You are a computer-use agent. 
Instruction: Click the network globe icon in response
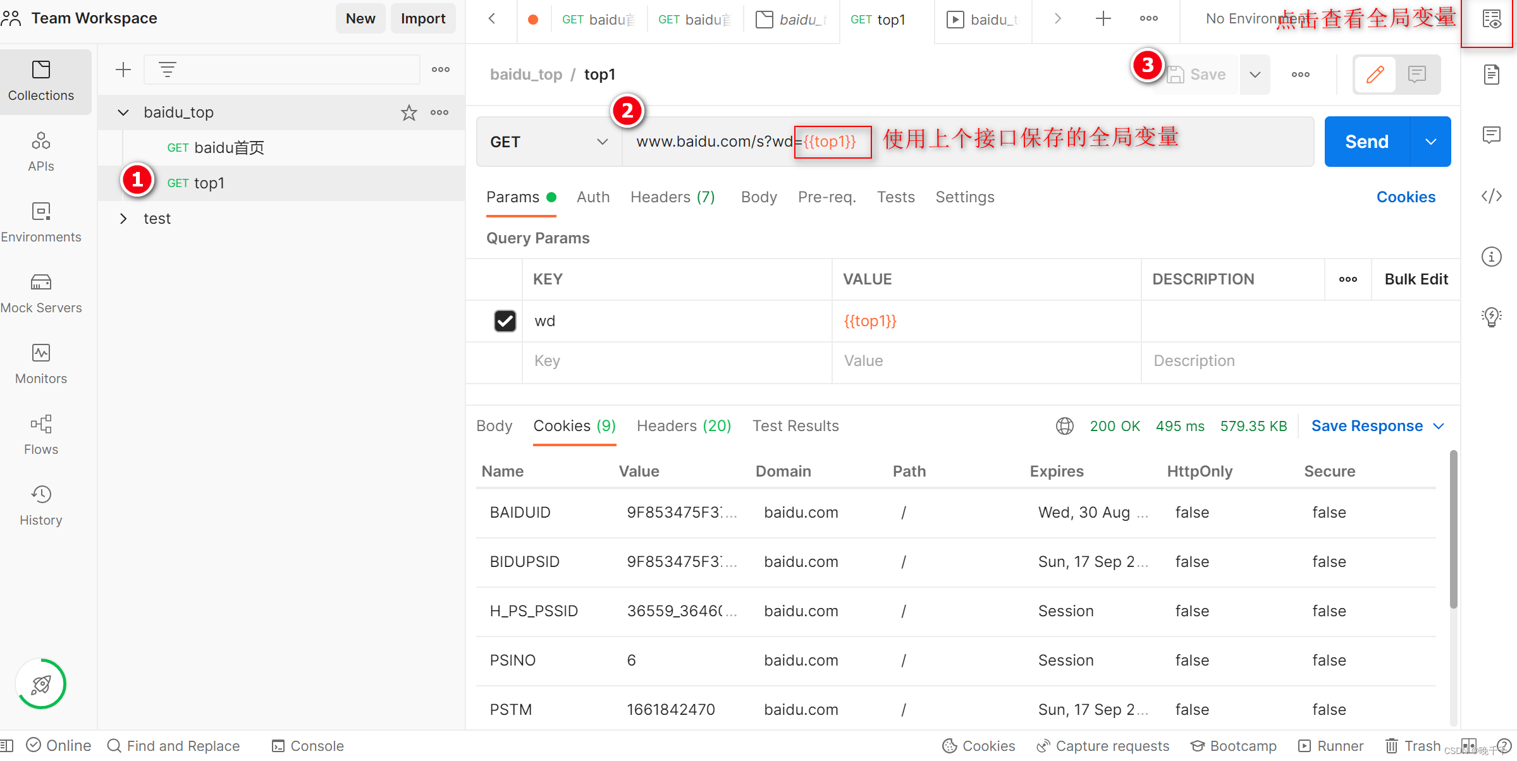click(1065, 426)
